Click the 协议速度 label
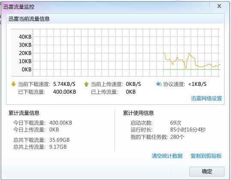 (x=174, y=84)
